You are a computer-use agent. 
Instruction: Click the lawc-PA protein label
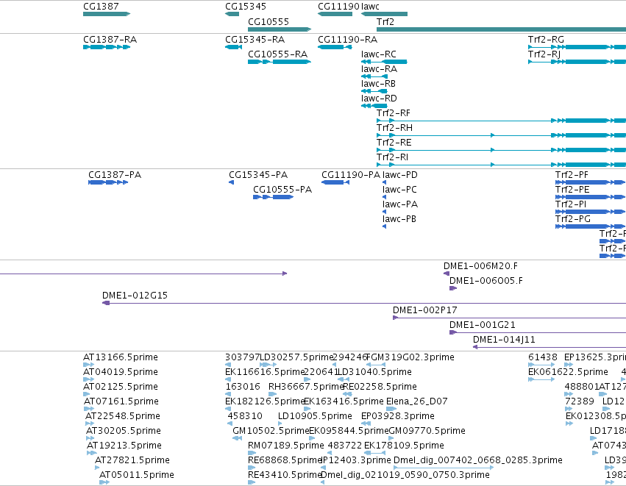(x=399, y=204)
